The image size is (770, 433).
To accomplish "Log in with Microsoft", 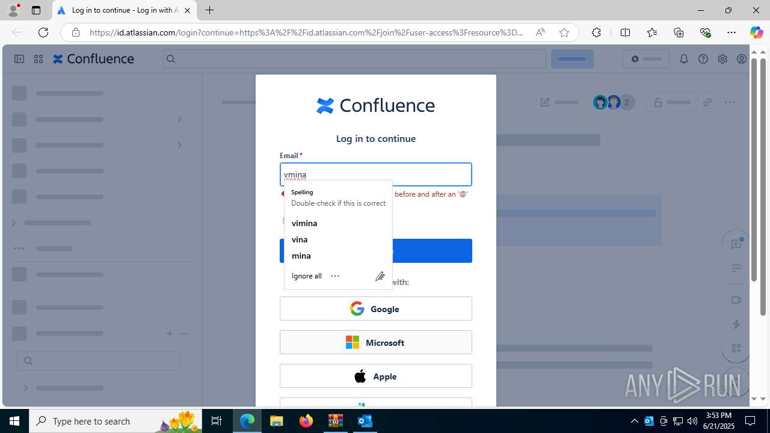I will pos(376,342).
